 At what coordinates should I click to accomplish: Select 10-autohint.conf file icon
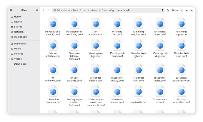click(96, 23)
